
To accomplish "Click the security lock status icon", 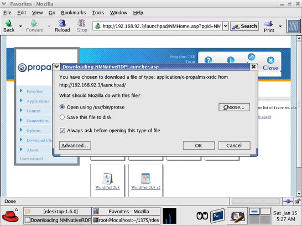I will pyautogui.click(x=298, y=201).
